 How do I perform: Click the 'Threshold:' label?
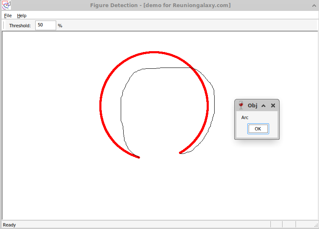coord(20,26)
